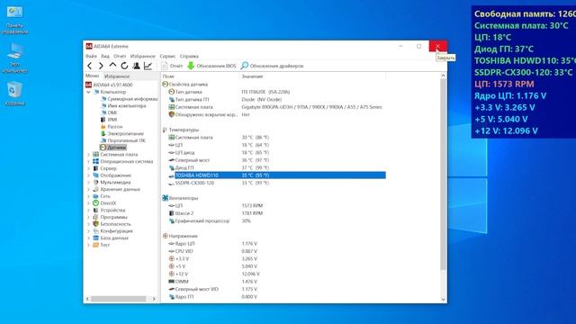
Task: Select the TOSHIBA HDWD110 temperature row
Action: (x=277, y=175)
